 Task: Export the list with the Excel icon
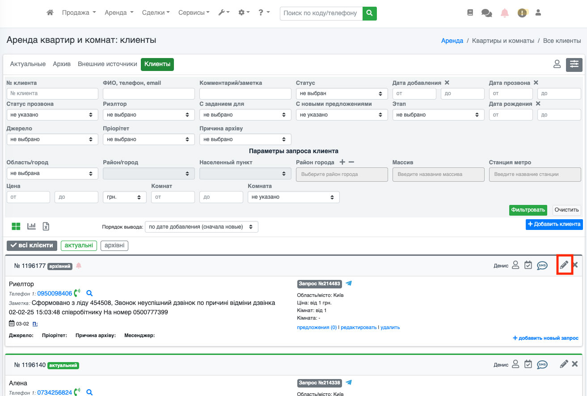[x=46, y=226]
